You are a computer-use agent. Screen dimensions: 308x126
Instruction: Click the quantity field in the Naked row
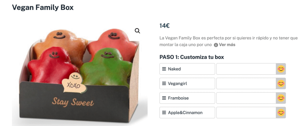point(246,69)
